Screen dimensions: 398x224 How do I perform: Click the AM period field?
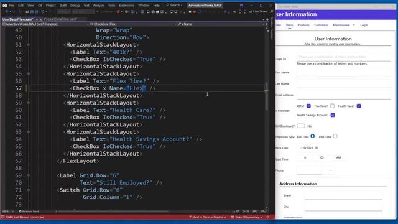click(x=338, y=157)
